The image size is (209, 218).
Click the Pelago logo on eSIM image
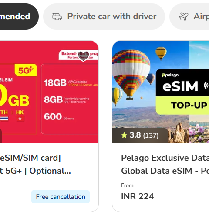pyautogui.click(x=170, y=75)
